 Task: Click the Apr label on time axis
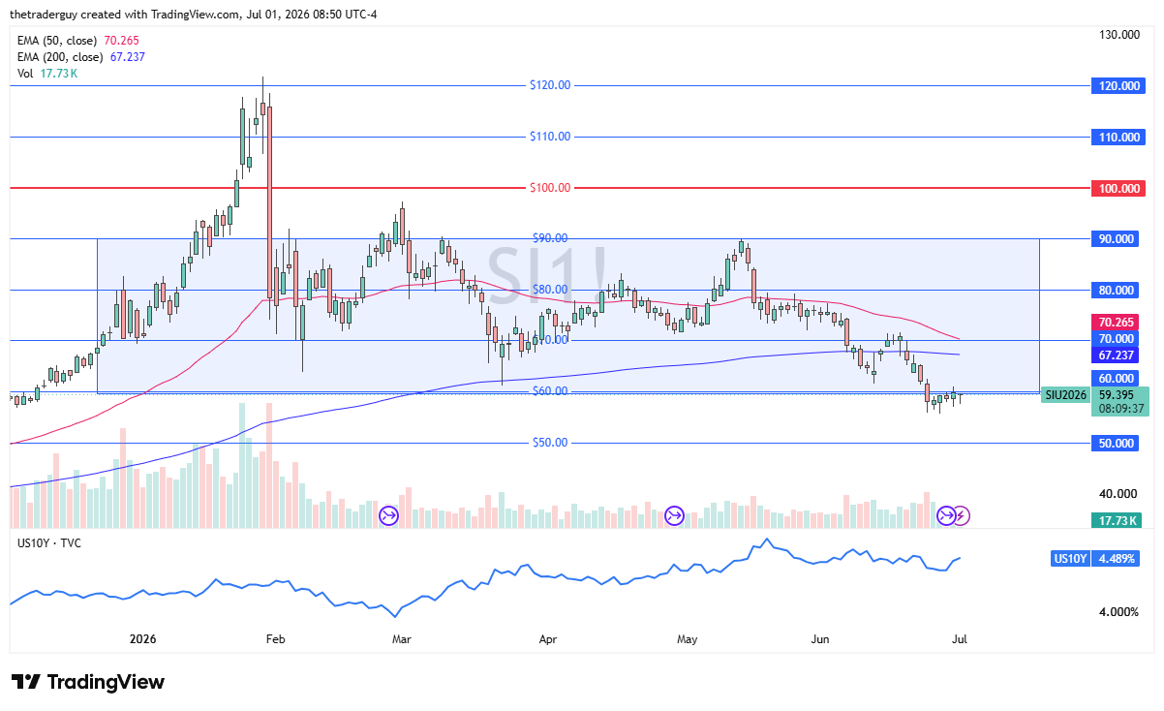[548, 640]
